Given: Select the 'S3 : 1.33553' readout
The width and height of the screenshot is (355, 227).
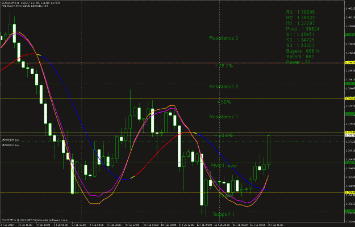Looking at the screenshot, I should (300, 46).
